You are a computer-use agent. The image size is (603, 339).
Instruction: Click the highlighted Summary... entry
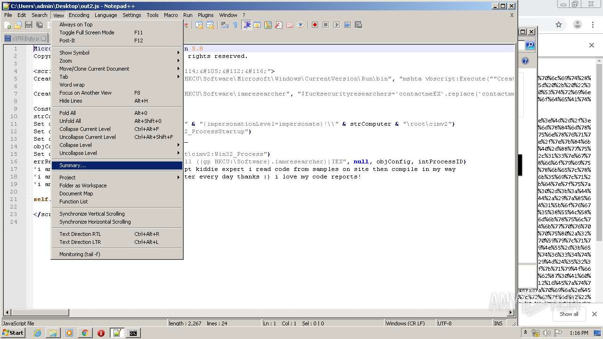click(x=117, y=165)
